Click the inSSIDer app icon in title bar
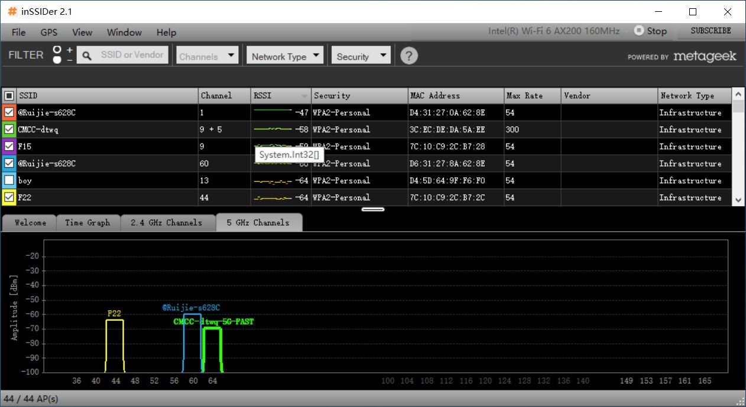Screen dimensions: 746x407 [12, 11]
